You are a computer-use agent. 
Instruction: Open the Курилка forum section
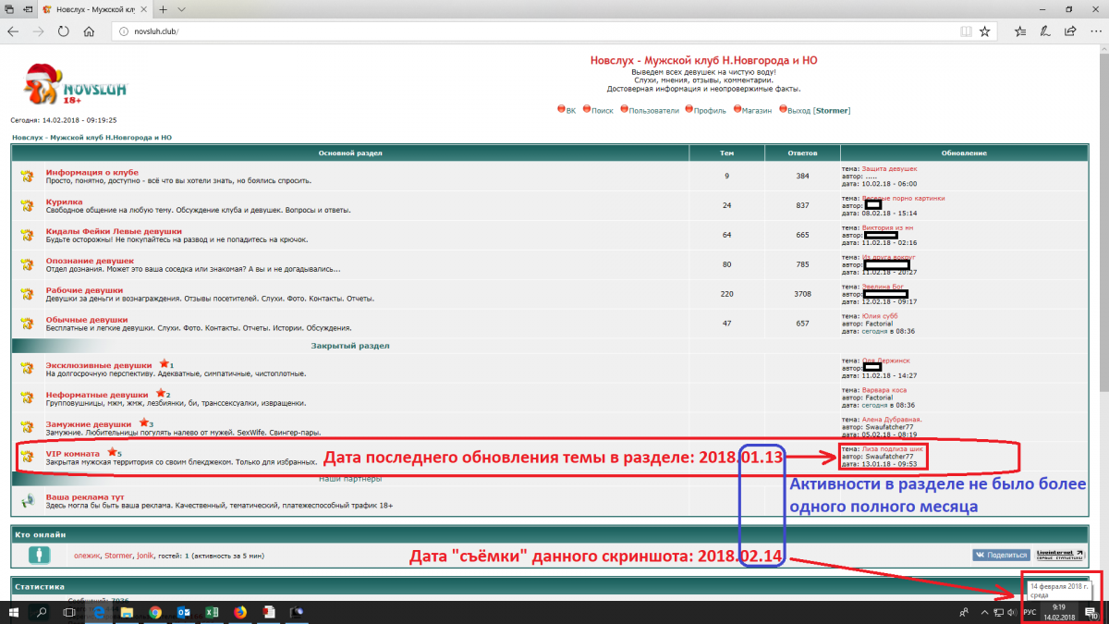point(64,202)
